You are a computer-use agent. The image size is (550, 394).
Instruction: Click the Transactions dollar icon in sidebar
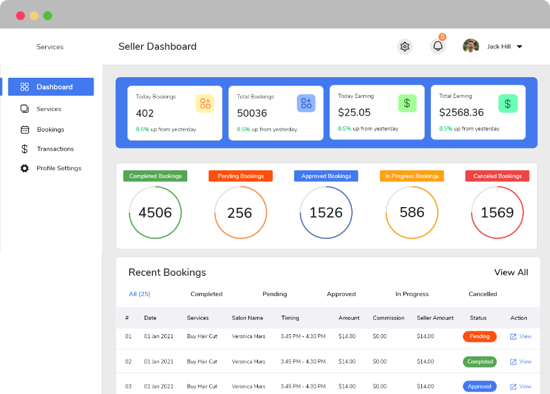[x=25, y=149]
